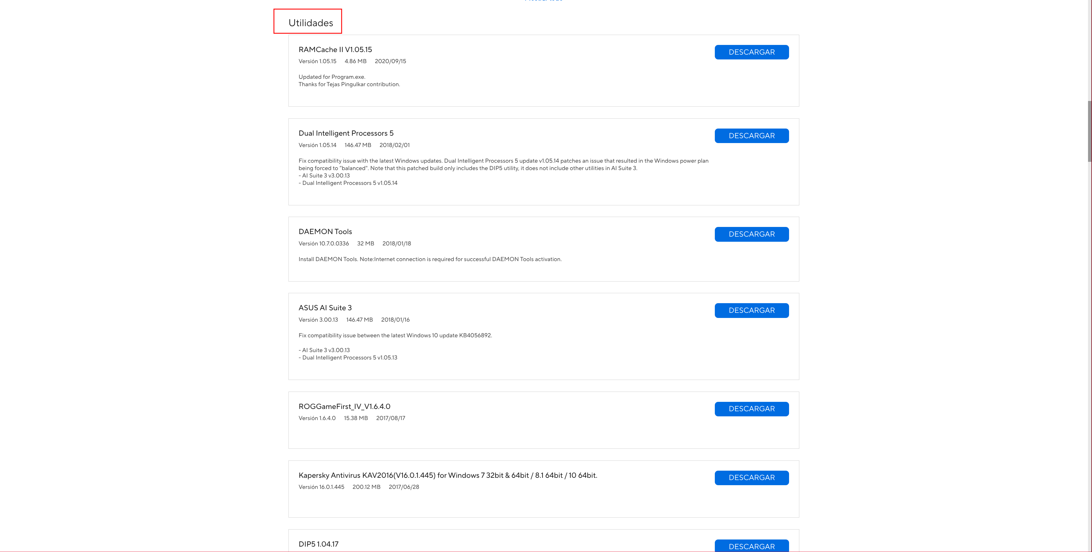
Task: Click the DAEMON Tools installation note text
Action: [x=430, y=259]
